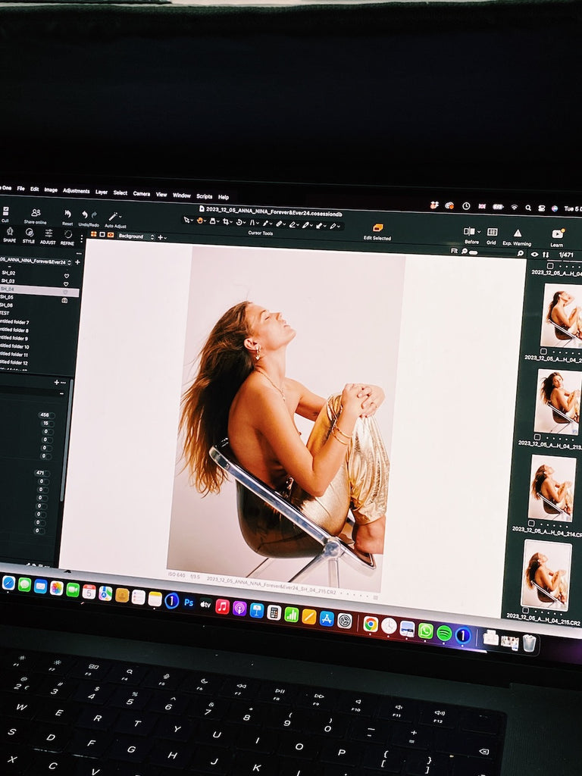Screen dimensions: 582x776
Task: Toggle the favorite heart for SH_02
Action: click(x=67, y=276)
